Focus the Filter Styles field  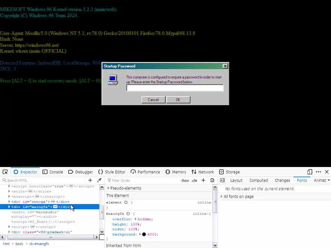(143, 181)
